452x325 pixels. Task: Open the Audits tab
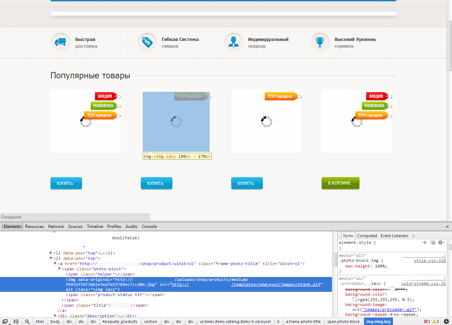(131, 227)
